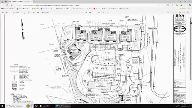Select the PDF Draw tool
This screenshot has width=192, height=108.
coord(16,13)
